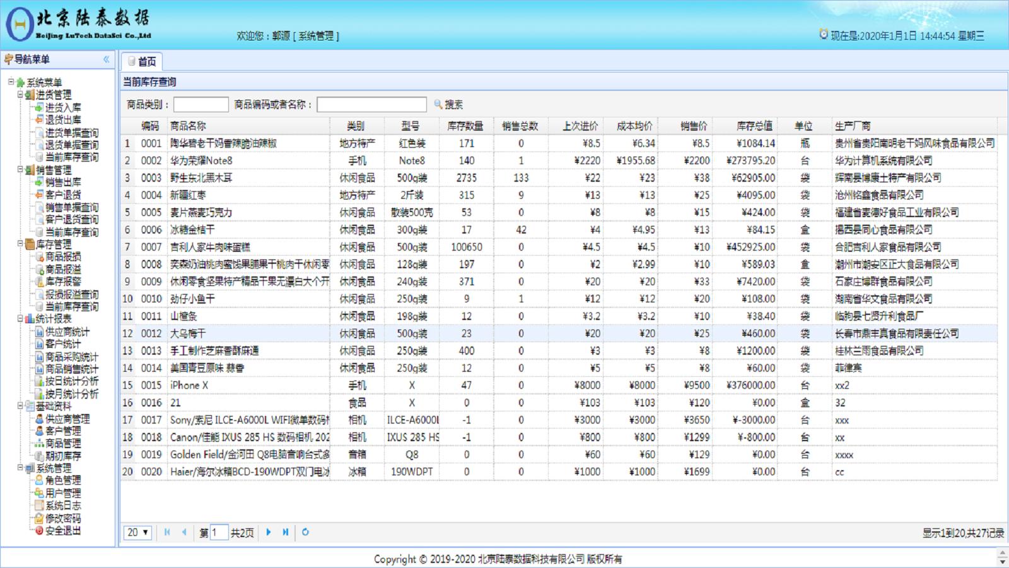This screenshot has width=1009, height=568.
Task: Click the page number input box
Action: point(219,533)
